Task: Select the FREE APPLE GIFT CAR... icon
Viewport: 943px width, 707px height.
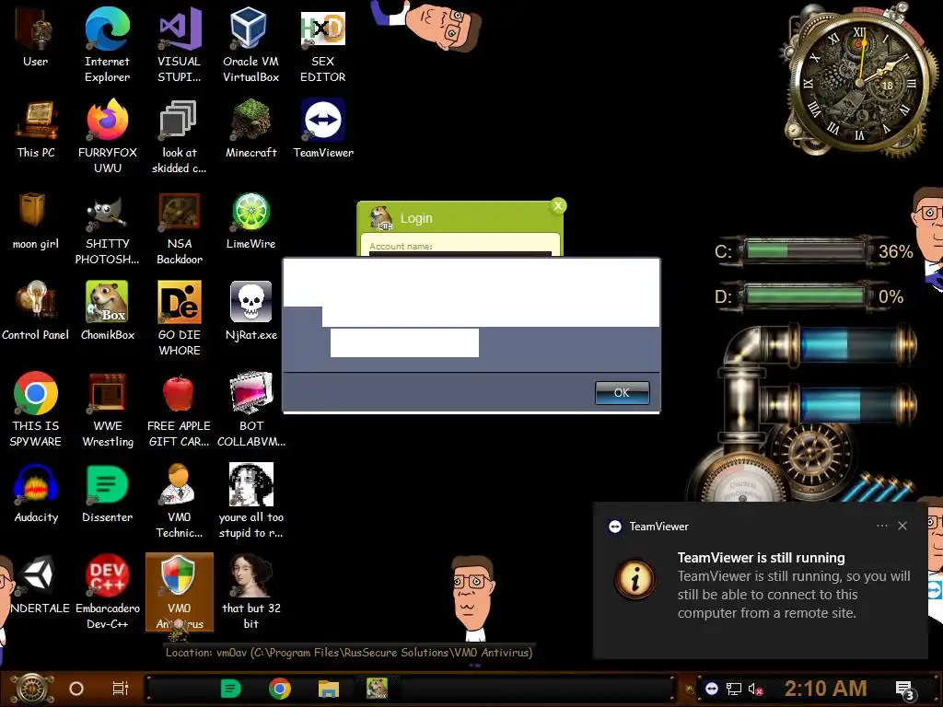Action: pyautogui.click(x=179, y=409)
